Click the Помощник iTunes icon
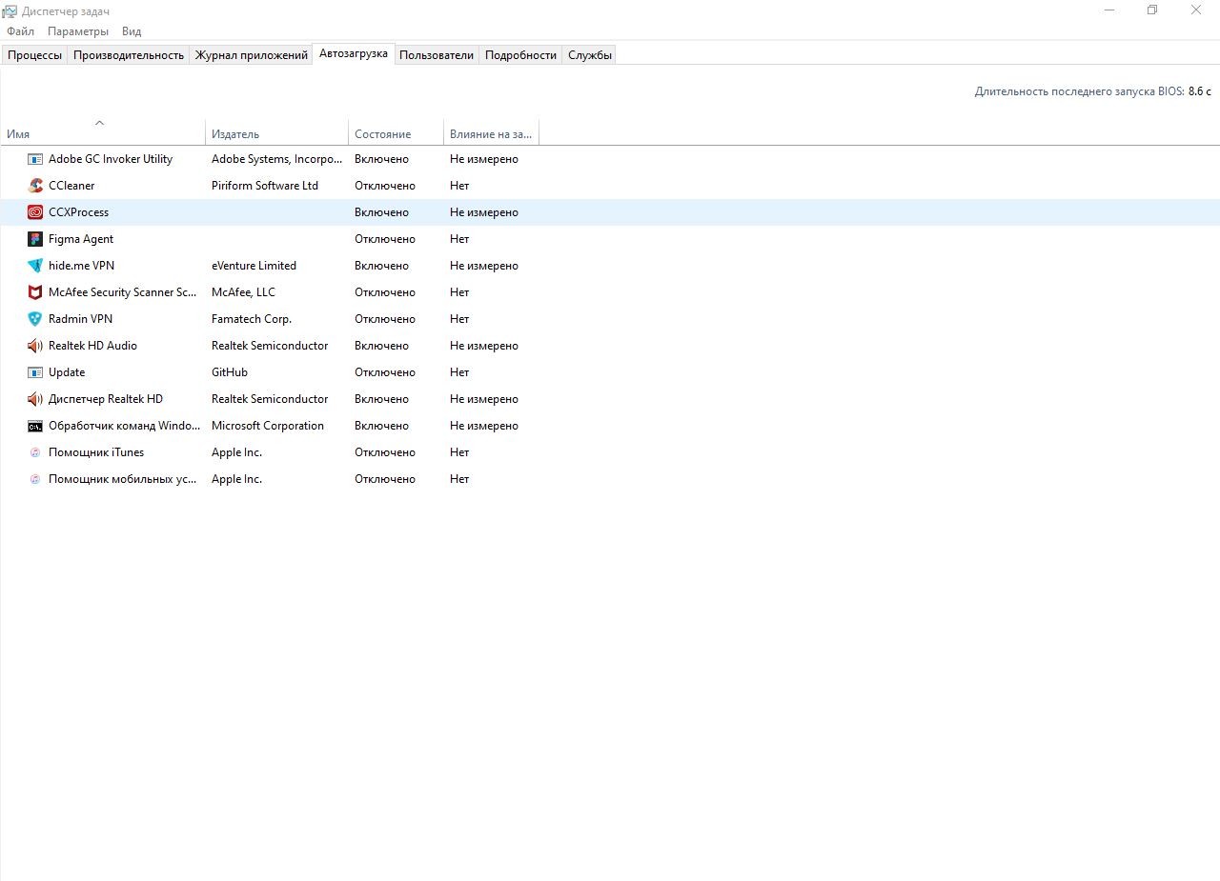Image resolution: width=1220 pixels, height=881 pixels. (35, 452)
